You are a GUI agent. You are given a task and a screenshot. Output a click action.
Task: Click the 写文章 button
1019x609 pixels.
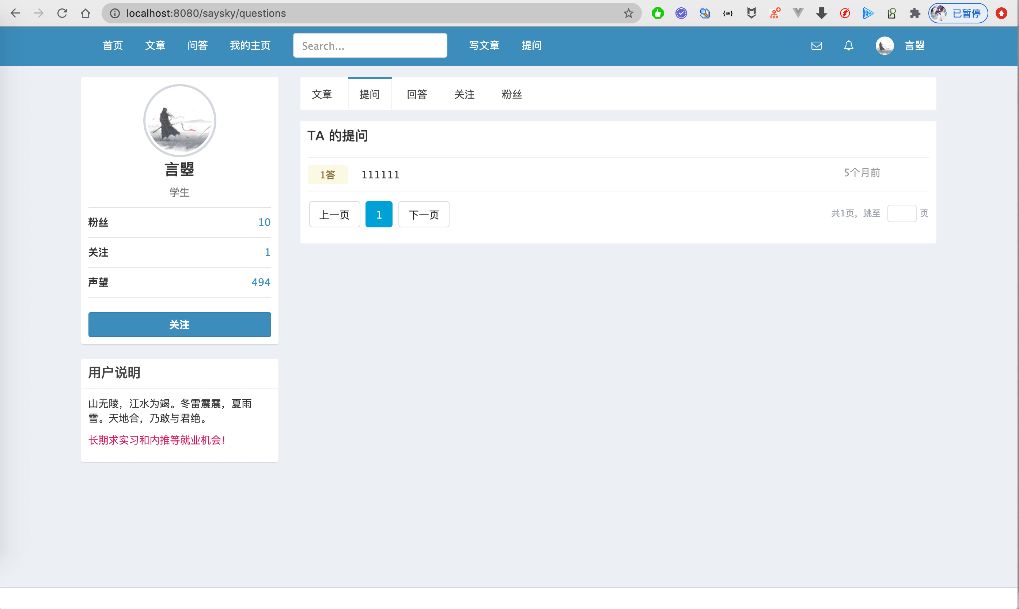coord(484,46)
